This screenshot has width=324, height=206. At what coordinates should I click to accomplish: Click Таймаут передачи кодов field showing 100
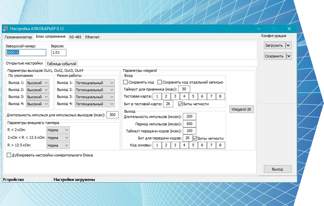(190, 131)
